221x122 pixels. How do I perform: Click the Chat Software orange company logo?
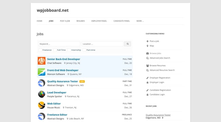tap(41, 61)
